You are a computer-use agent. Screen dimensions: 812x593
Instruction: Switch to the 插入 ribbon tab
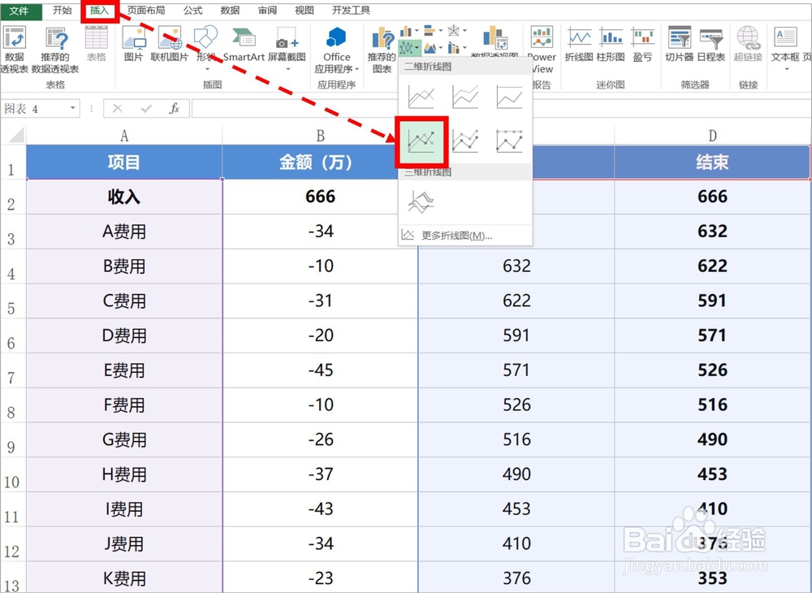pyautogui.click(x=99, y=11)
